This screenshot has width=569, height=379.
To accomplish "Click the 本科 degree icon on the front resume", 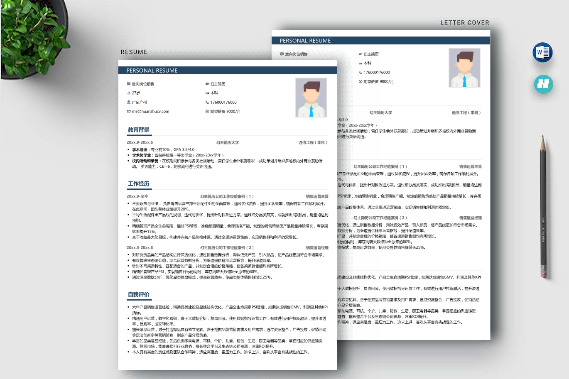I will tap(207, 93).
